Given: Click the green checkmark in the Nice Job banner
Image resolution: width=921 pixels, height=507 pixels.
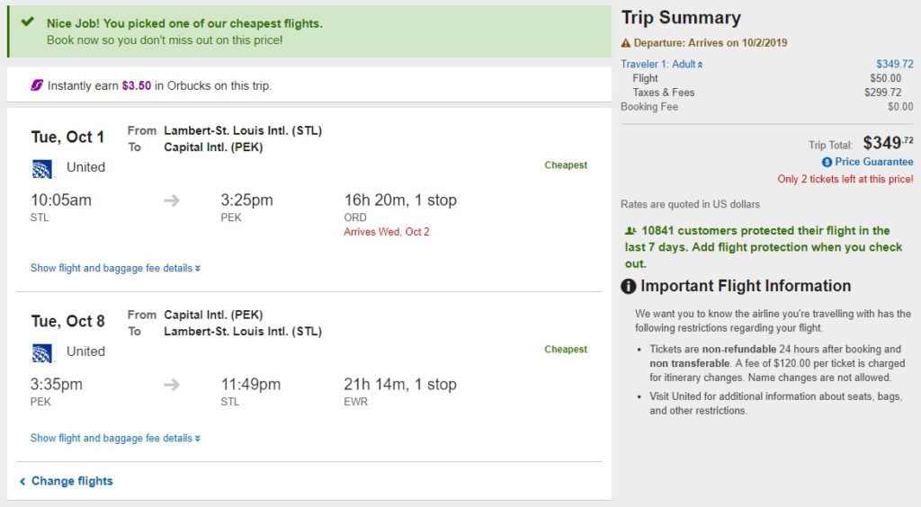Looking at the screenshot, I should coord(28,22).
